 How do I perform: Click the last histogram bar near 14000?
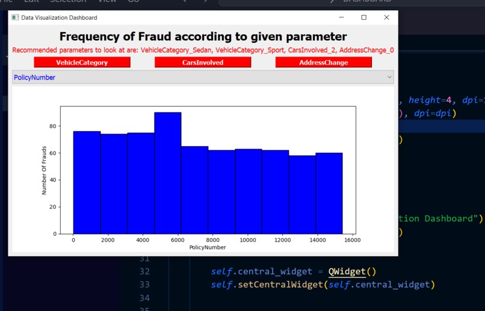[x=329, y=193]
